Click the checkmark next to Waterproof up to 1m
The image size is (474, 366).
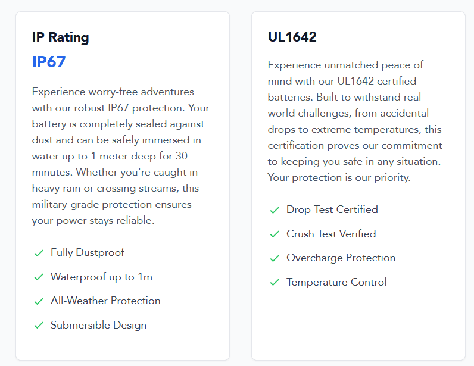39,277
